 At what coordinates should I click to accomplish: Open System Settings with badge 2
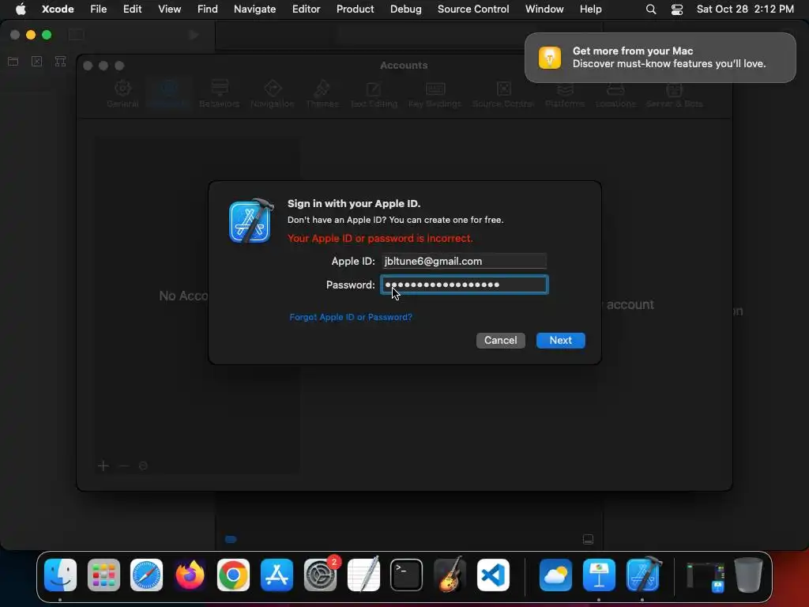[x=321, y=575]
